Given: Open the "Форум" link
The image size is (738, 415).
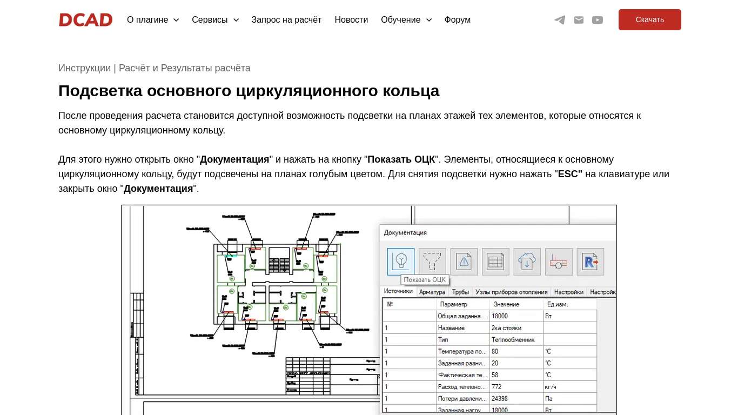Looking at the screenshot, I should (458, 20).
